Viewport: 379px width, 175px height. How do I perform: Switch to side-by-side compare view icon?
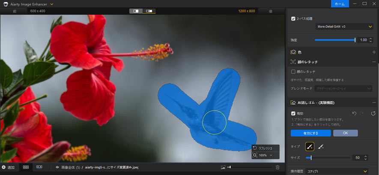point(149,11)
